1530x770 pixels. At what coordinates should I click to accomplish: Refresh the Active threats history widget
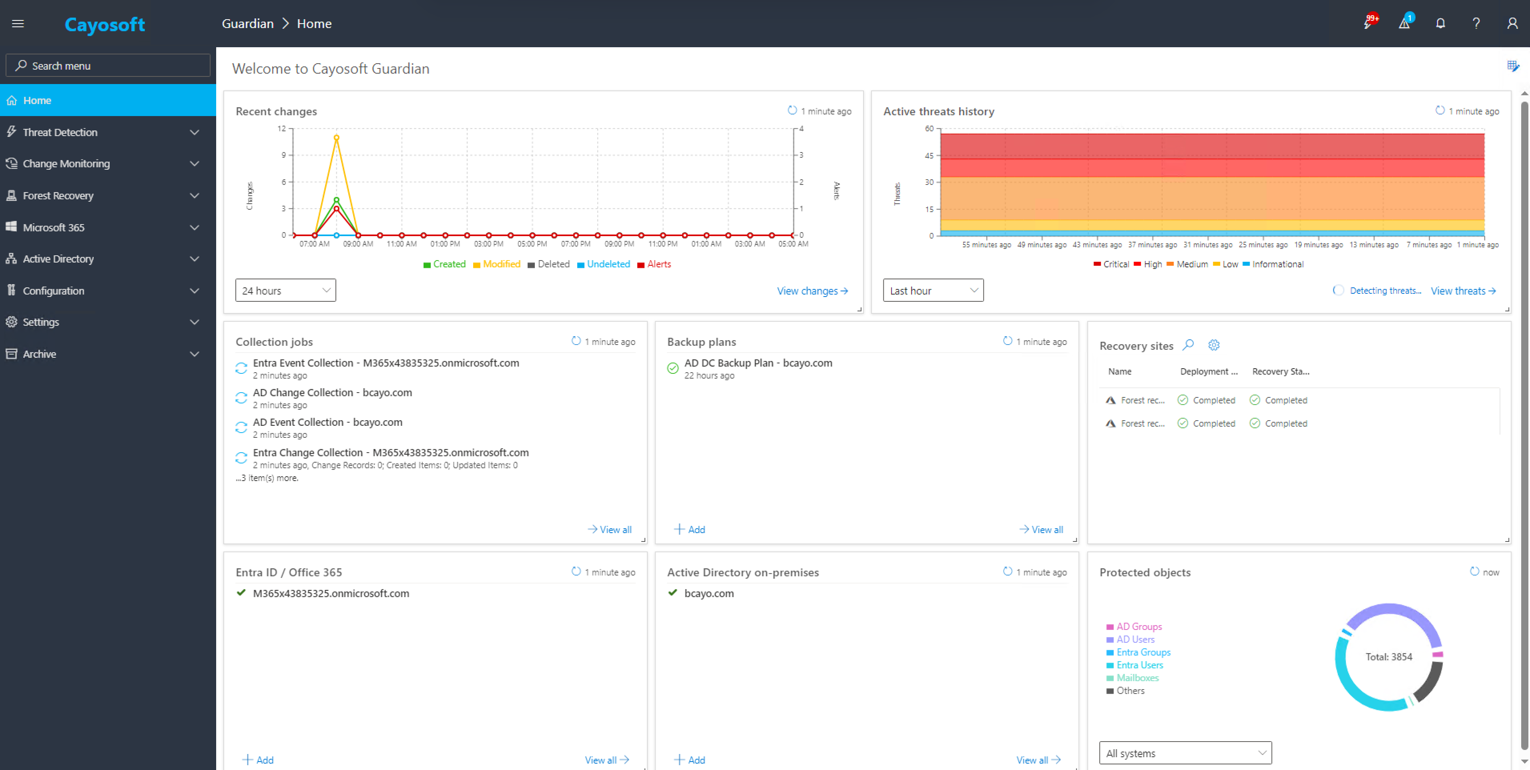(x=1440, y=110)
